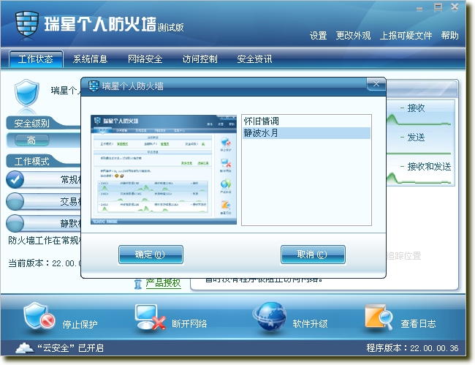Click 更改外观 in the top menu
475x365 pixels.
(353, 36)
